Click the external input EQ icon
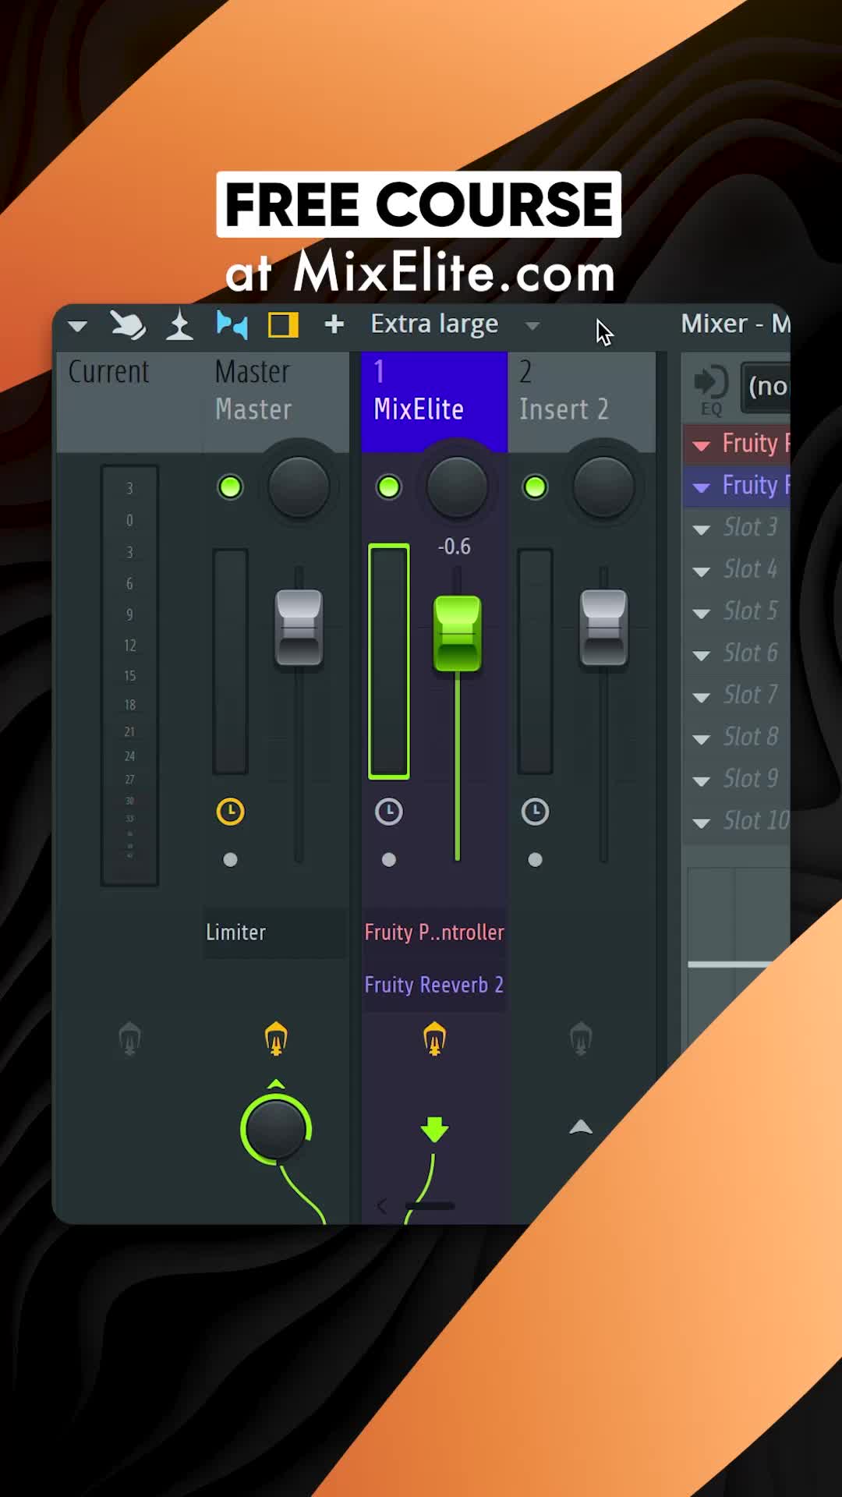842x1497 pixels. 711,389
